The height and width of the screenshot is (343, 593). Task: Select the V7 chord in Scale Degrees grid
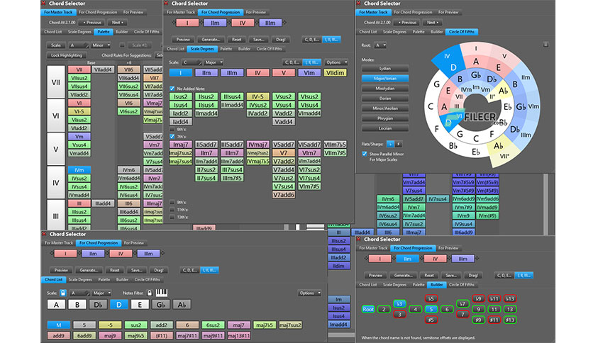click(284, 152)
